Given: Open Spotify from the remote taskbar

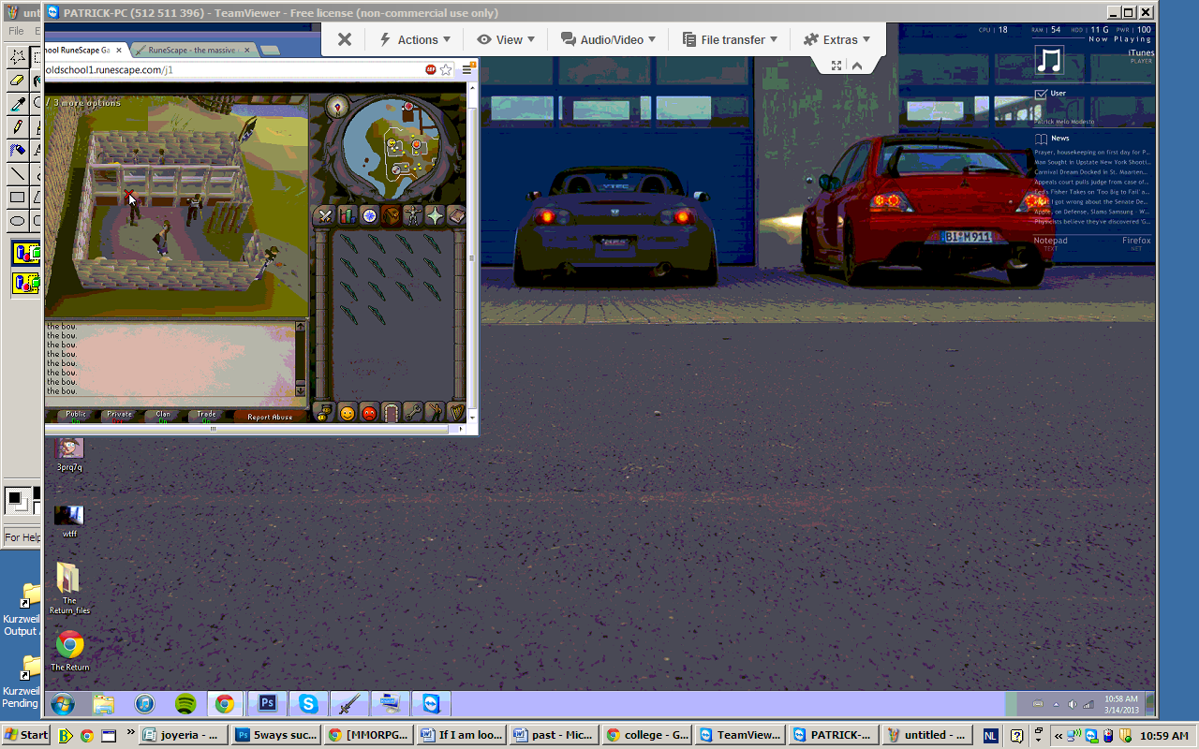Looking at the screenshot, I should 185,703.
